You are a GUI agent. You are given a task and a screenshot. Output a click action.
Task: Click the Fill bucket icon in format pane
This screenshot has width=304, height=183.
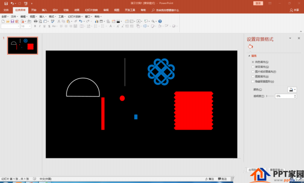tap(250, 46)
